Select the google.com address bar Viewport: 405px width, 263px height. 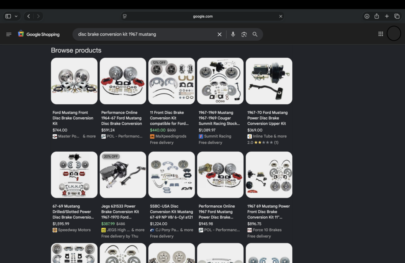[203, 16]
